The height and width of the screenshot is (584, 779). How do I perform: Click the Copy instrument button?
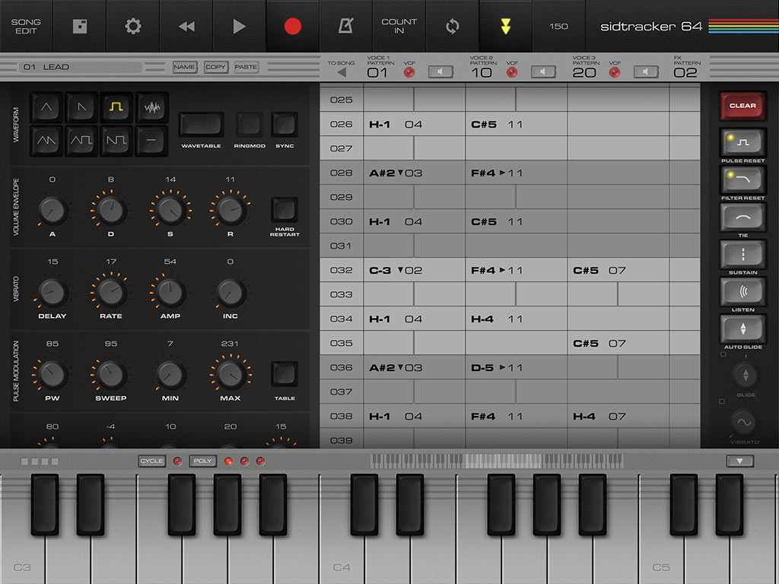(215, 67)
